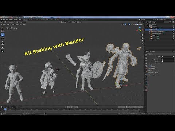Screen dimensions: 175x131
Task: Open viewport shading options arrow
Action: 143,24
